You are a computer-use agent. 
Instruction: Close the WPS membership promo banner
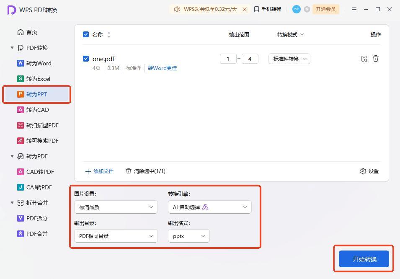click(245, 9)
